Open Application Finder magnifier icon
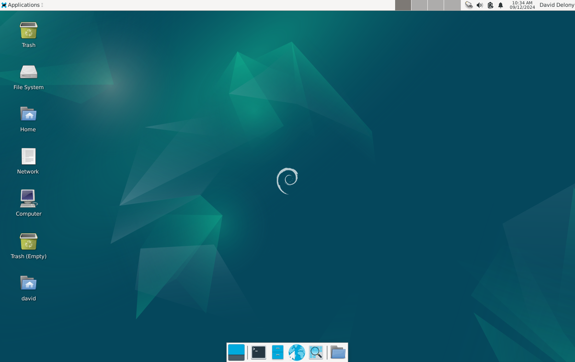Viewport: 575px width, 362px height. (316, 352)
